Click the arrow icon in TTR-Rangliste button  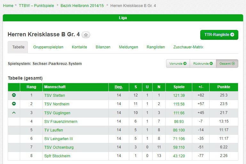click(232, 34)
